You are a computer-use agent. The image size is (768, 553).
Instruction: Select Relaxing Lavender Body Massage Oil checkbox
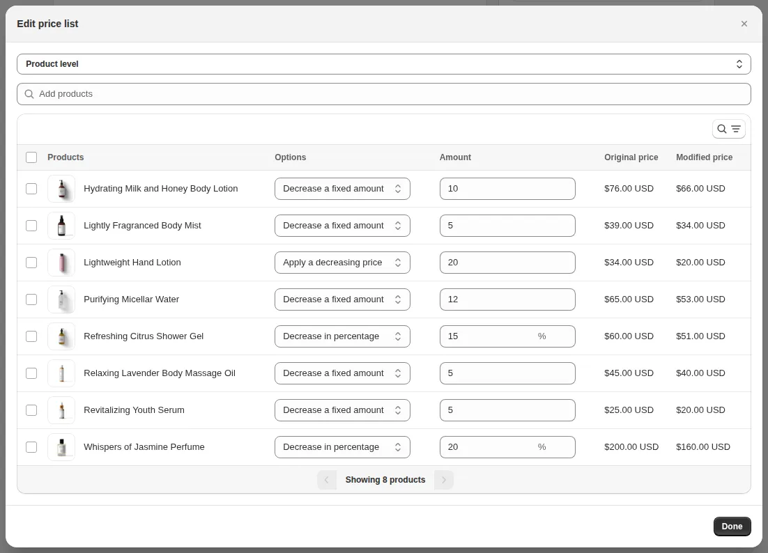pyautogui.click(x=31, y=373)
